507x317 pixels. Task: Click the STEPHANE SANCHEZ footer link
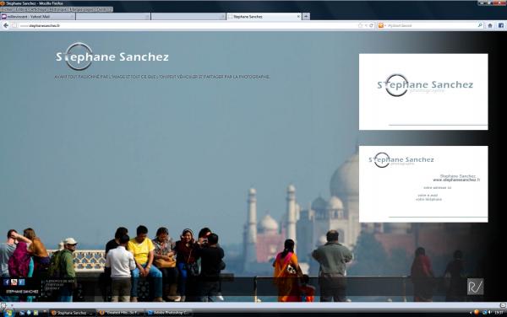22,292
